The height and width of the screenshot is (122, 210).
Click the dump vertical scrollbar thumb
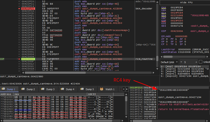tap(126, 98)
